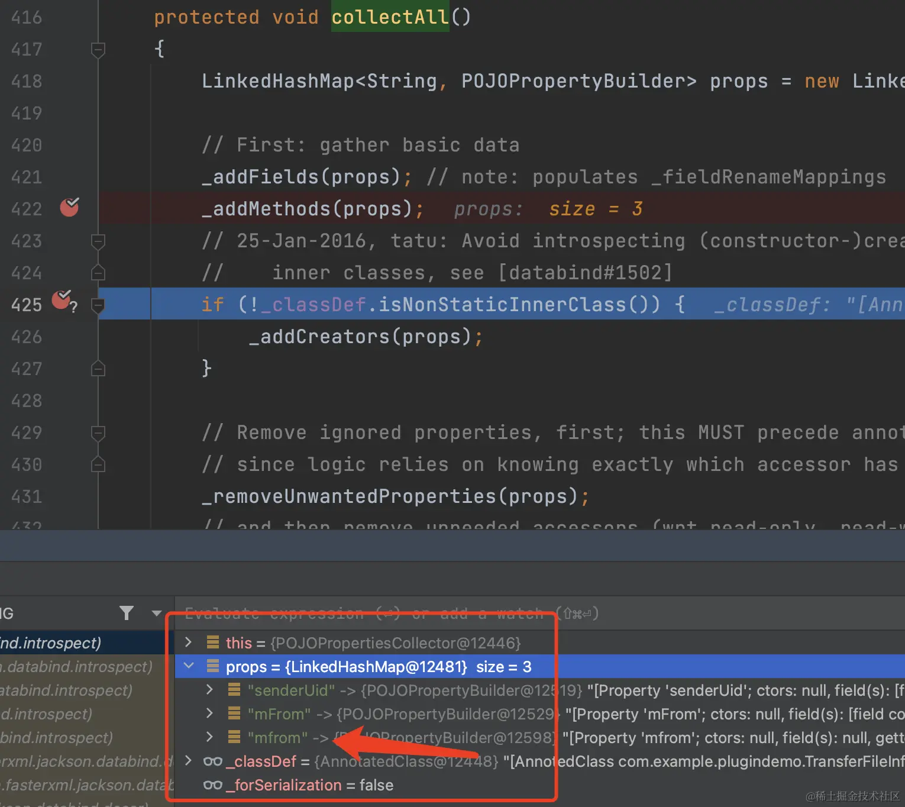Screen dimensions: 905x807
Task: Click LinkedHashMap type on line 418
Action: 277,81
